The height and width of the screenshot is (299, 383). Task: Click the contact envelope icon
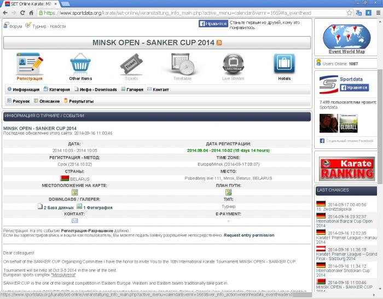75,221
